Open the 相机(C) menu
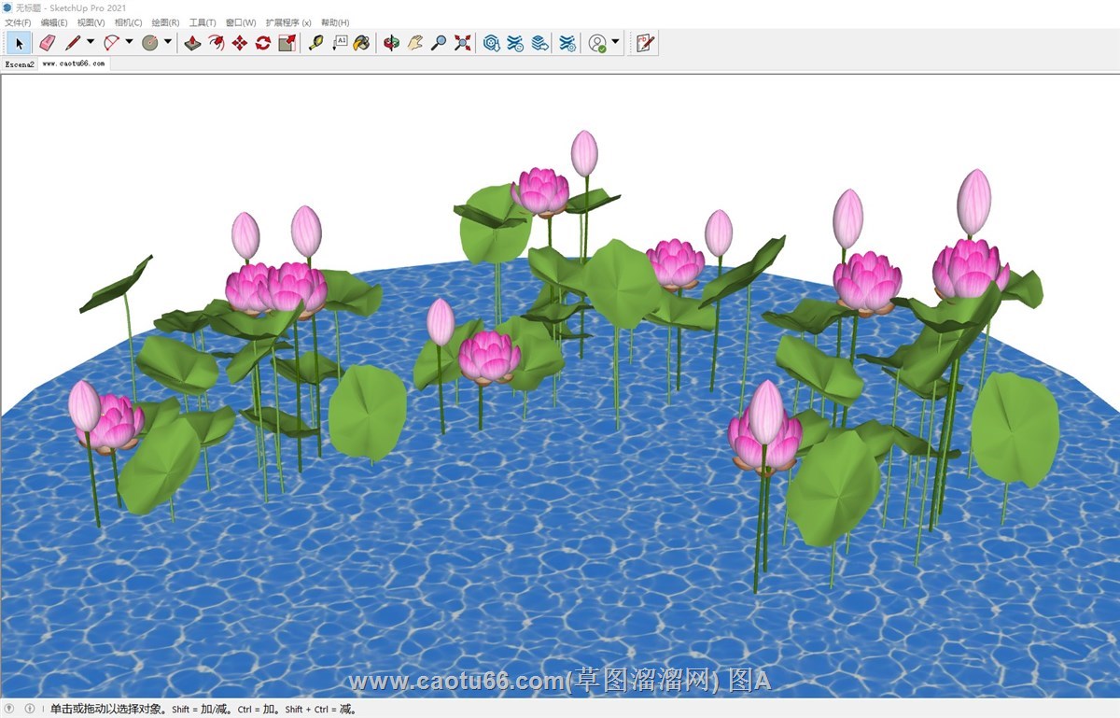This screenshot has width=1120, height=718. tap(128, 22)
